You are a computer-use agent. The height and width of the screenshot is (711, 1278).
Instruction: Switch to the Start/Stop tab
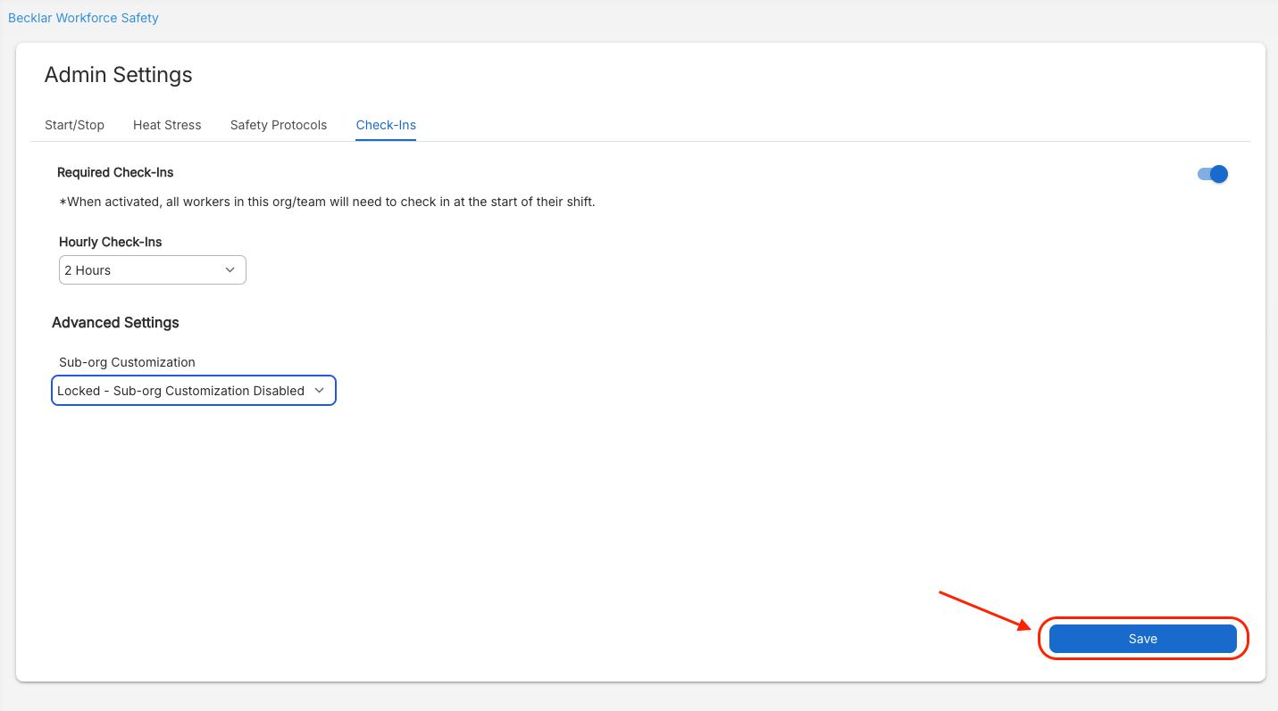74,125
